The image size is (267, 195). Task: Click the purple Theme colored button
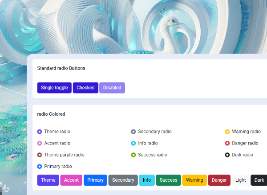click(x=48, y=180)
